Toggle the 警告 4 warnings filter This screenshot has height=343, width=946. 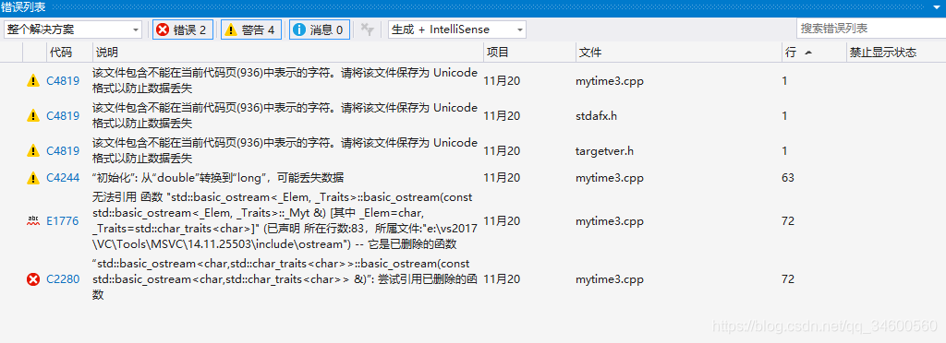pyautogui.click(x=251, y=30)
